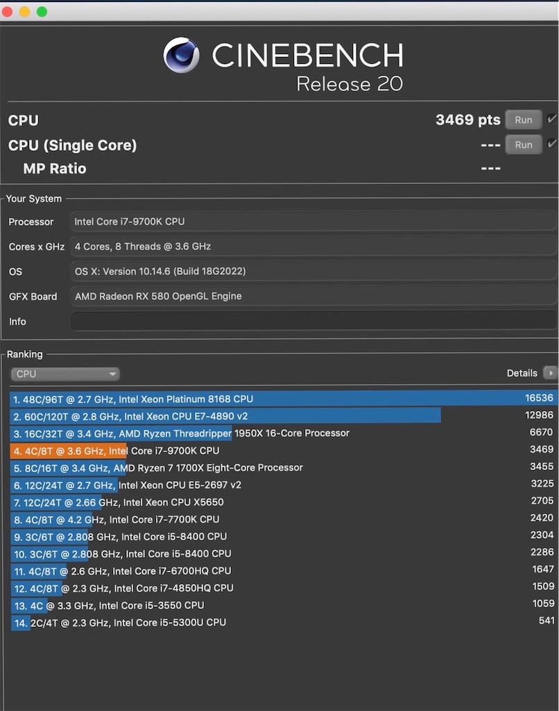Run the CPU multi-core benchmark
Viewport: 559px width, 711px height.
click(x=523, y=120)
